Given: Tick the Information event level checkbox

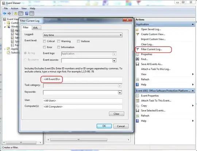Looking at the screenshot, I should 59,47.
